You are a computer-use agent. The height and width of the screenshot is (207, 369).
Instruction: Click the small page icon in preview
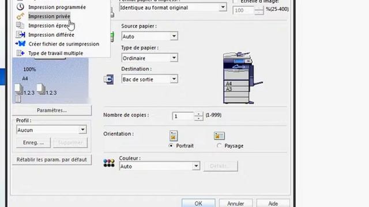pos(18,99)
